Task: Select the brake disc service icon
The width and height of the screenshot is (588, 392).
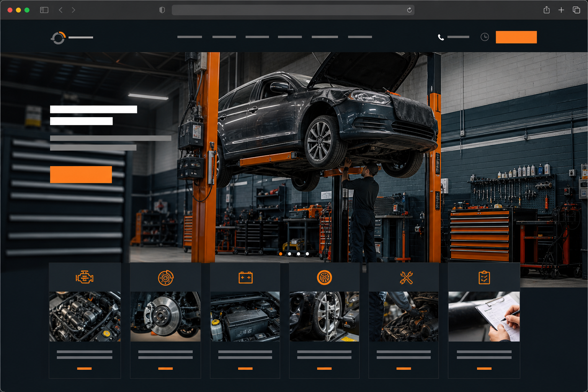Action: (166, 278)
